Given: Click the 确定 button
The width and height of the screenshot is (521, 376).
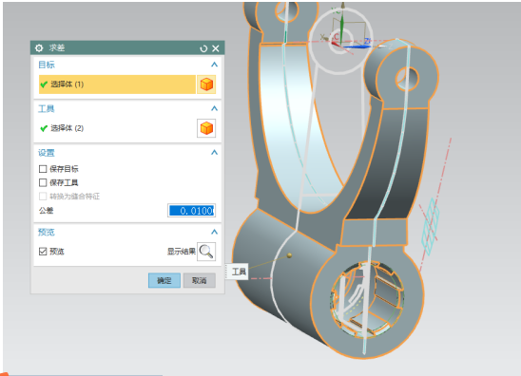Looking at the screenshot, I should [x=164, y=280].
